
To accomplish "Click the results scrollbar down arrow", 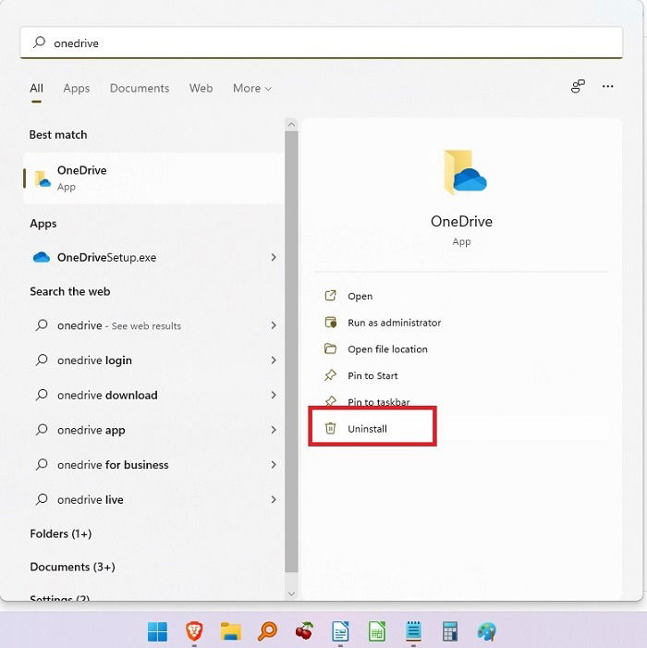I will [x=291, y=593].
